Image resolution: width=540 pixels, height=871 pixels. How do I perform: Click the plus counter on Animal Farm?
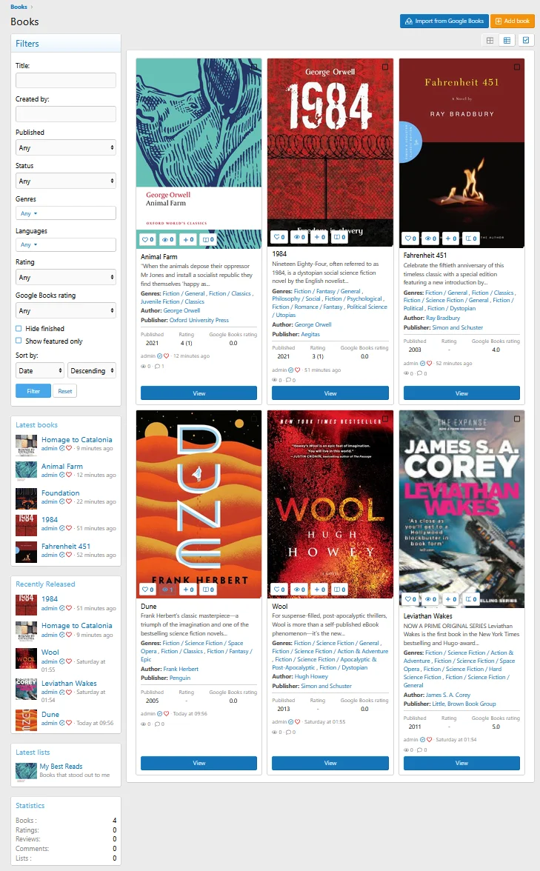pyautogui.click(x=188, y=239)
